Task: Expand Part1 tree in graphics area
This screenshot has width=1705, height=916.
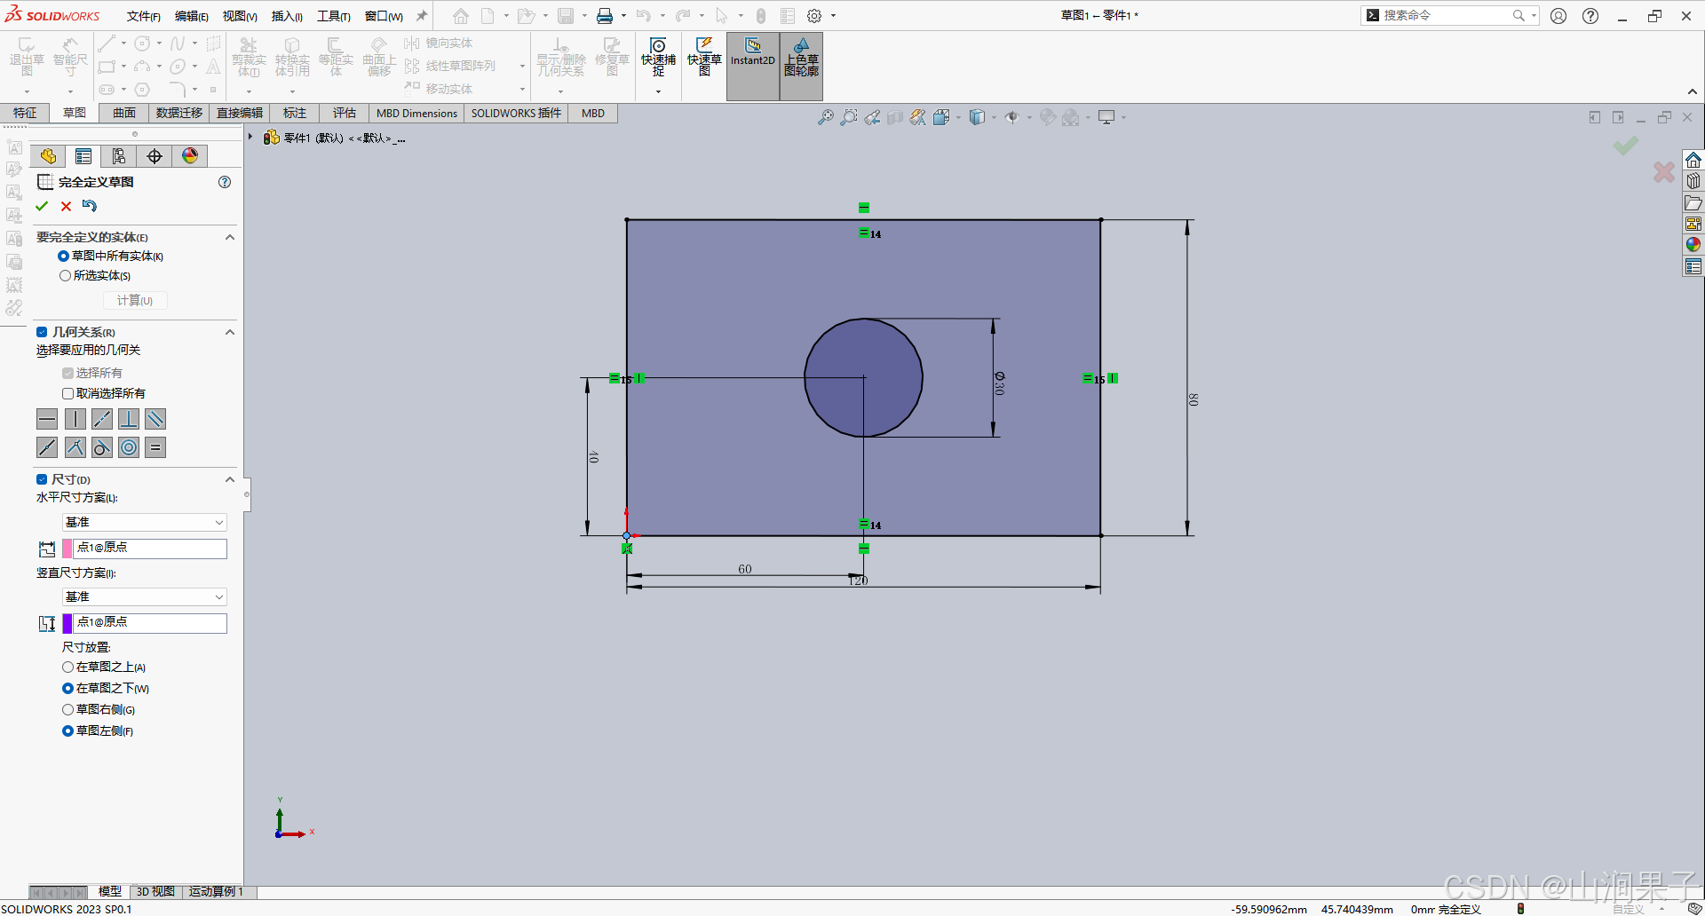Action: coord(251,137)
